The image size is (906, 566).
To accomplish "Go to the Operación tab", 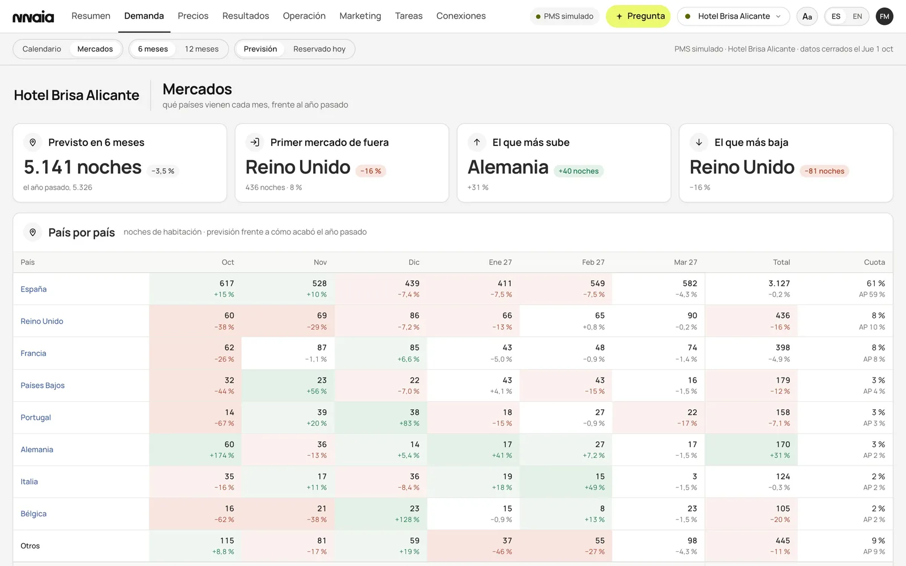I will [x=304, y=16].
